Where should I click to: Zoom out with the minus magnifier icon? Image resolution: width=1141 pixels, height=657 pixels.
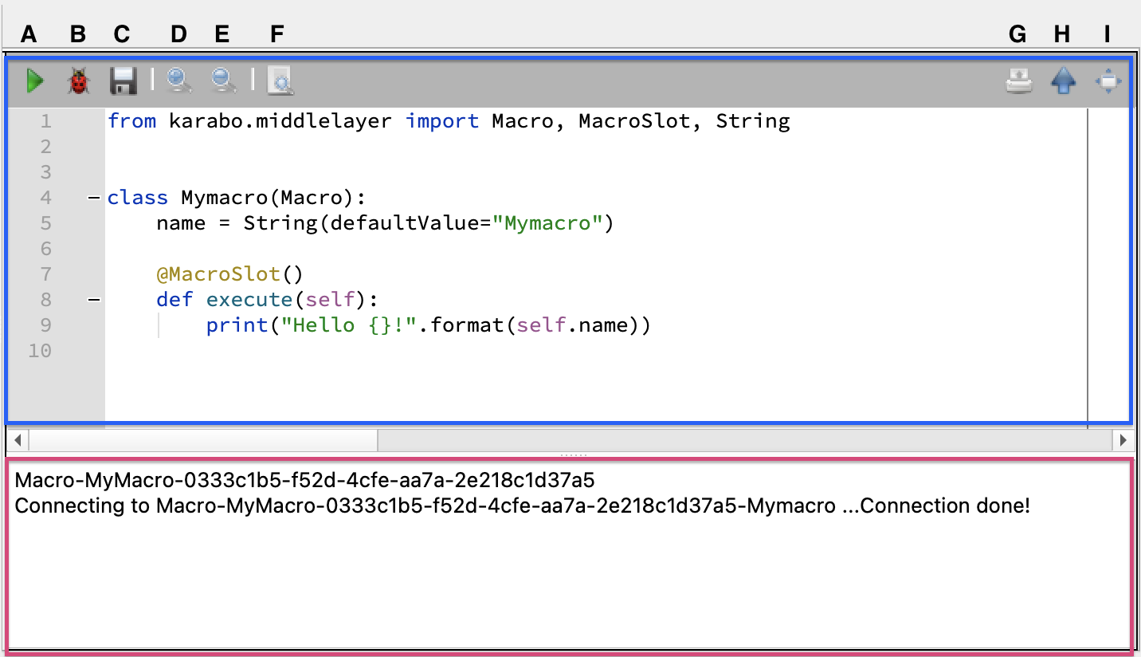(x=224, y=81)
